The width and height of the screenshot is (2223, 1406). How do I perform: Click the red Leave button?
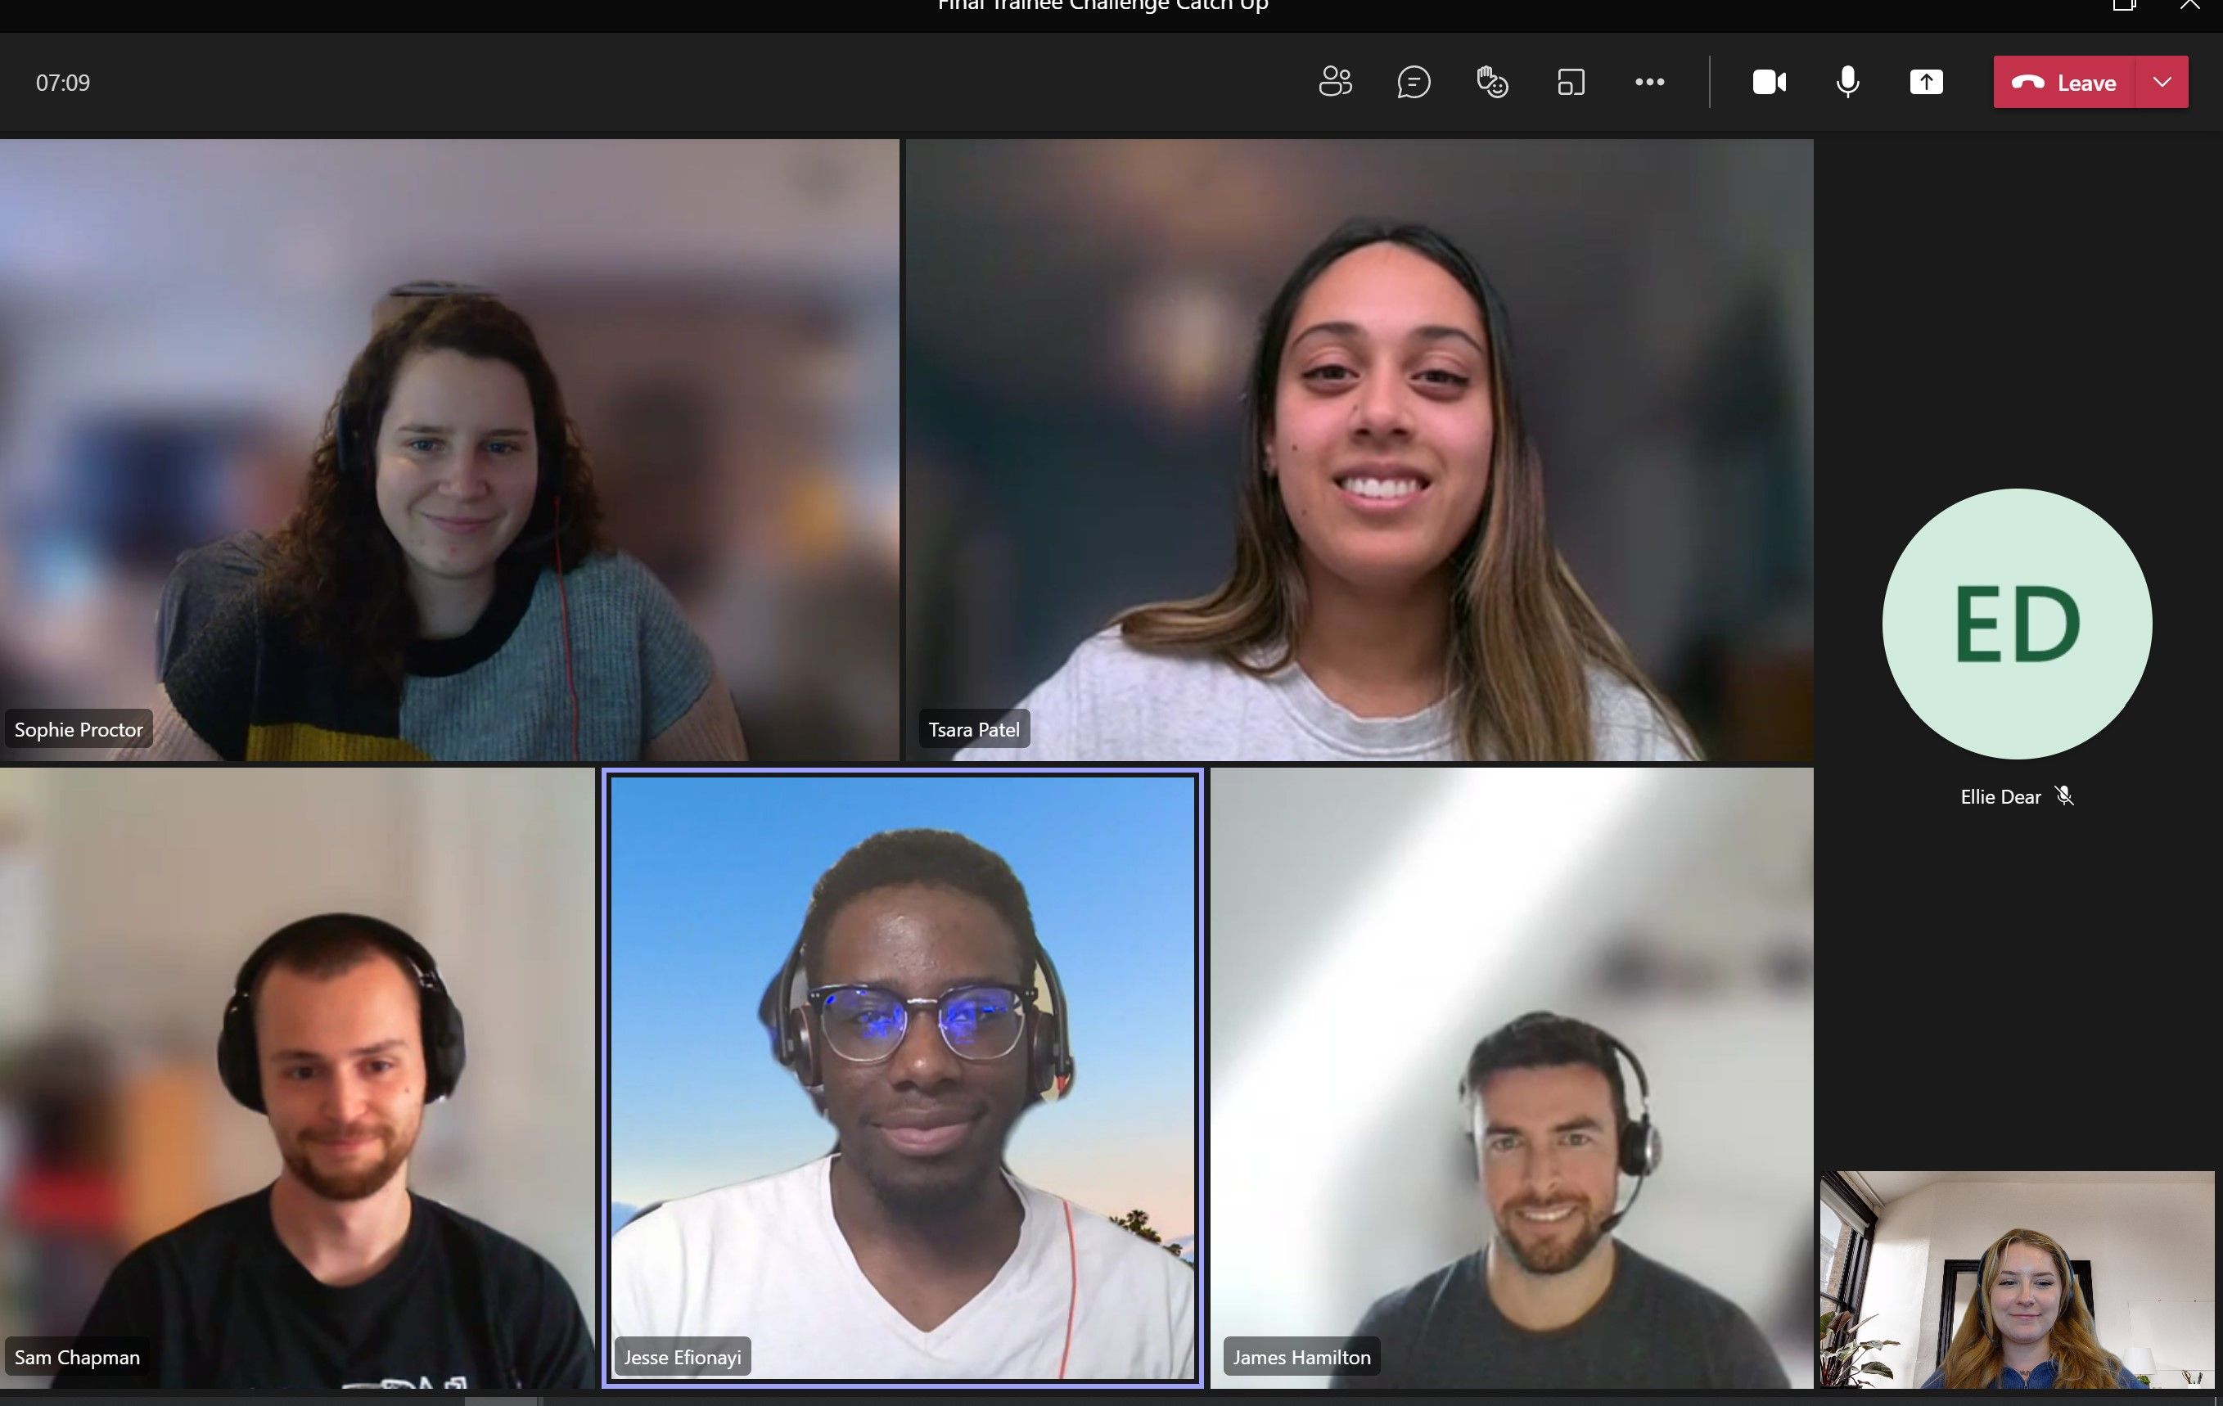pyautogui.click(x=2064, y=82)
